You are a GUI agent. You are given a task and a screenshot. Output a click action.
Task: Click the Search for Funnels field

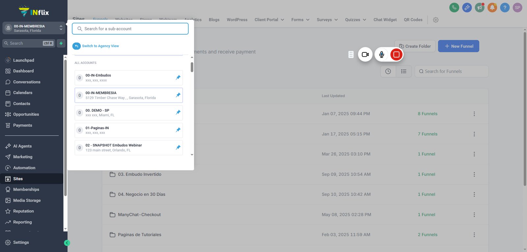[x=452, y=71]
